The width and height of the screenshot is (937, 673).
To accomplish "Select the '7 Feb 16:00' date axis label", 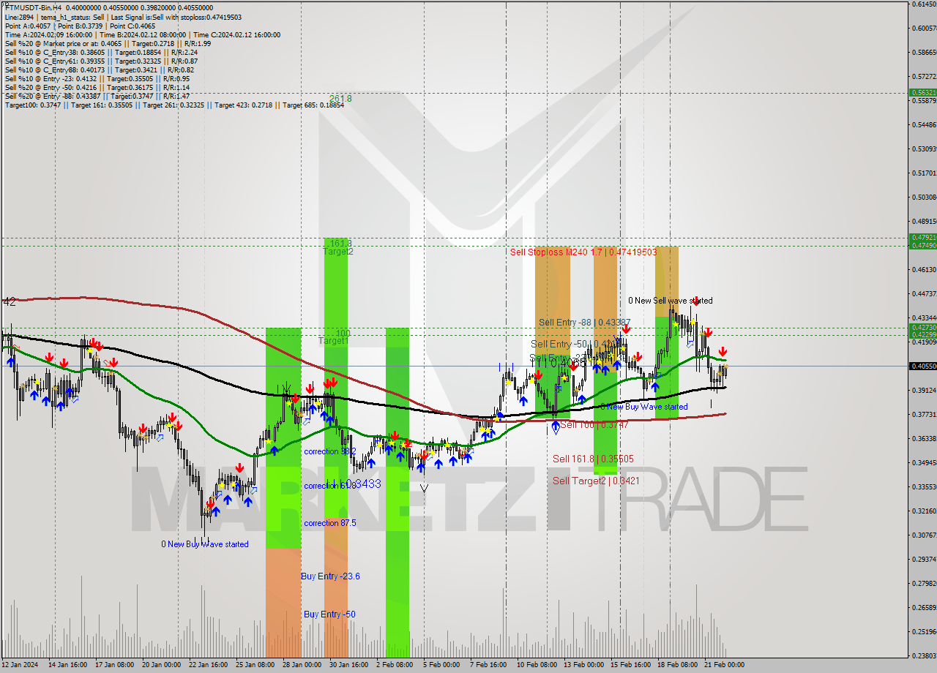I will (488, 665).
